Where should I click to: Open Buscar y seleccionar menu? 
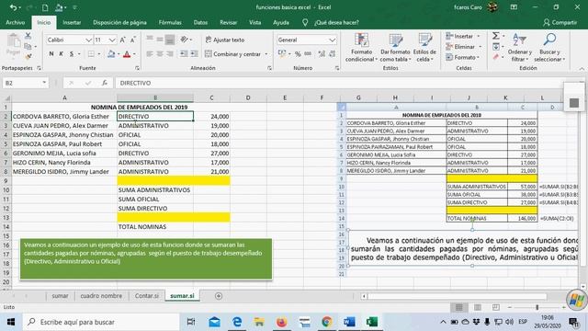[x=549, y=48]
